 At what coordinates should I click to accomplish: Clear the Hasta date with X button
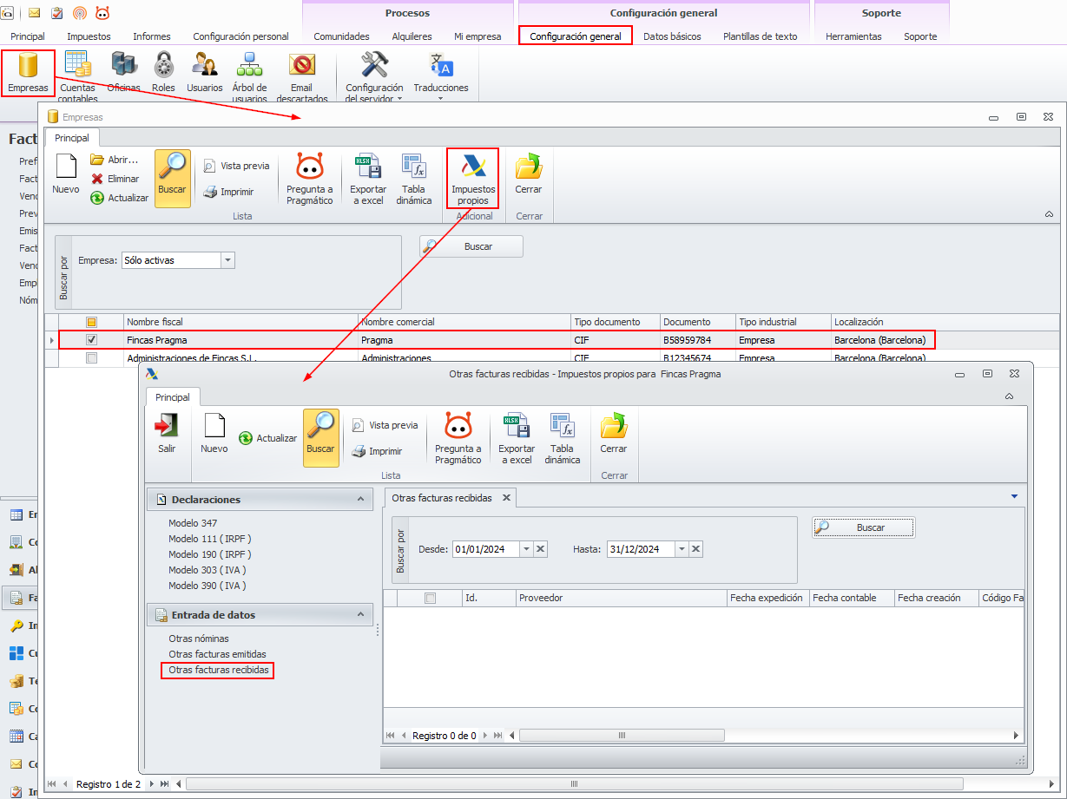tap(695, 549)
